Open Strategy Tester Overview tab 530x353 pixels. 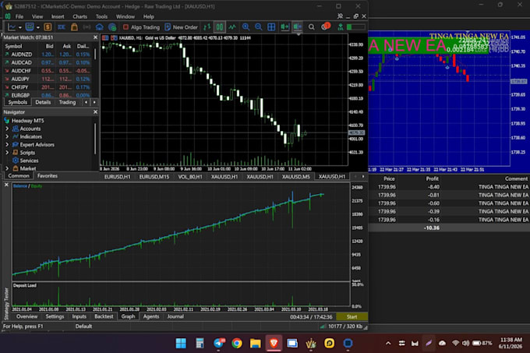(x=26, y=316)
